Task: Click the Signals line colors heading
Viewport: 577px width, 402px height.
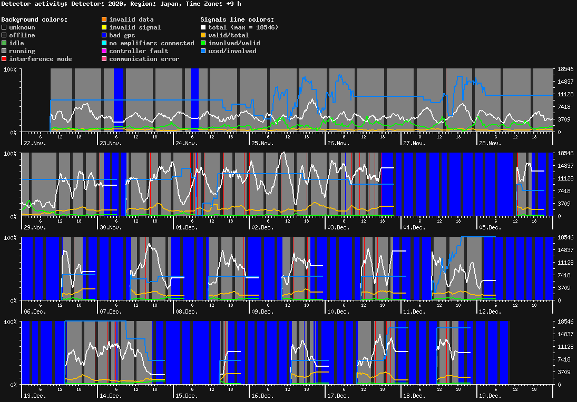Action: [237, 19]
